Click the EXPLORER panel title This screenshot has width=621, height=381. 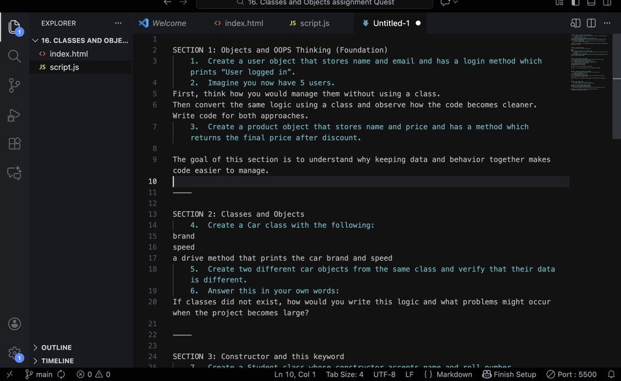(x=59, y=23)
